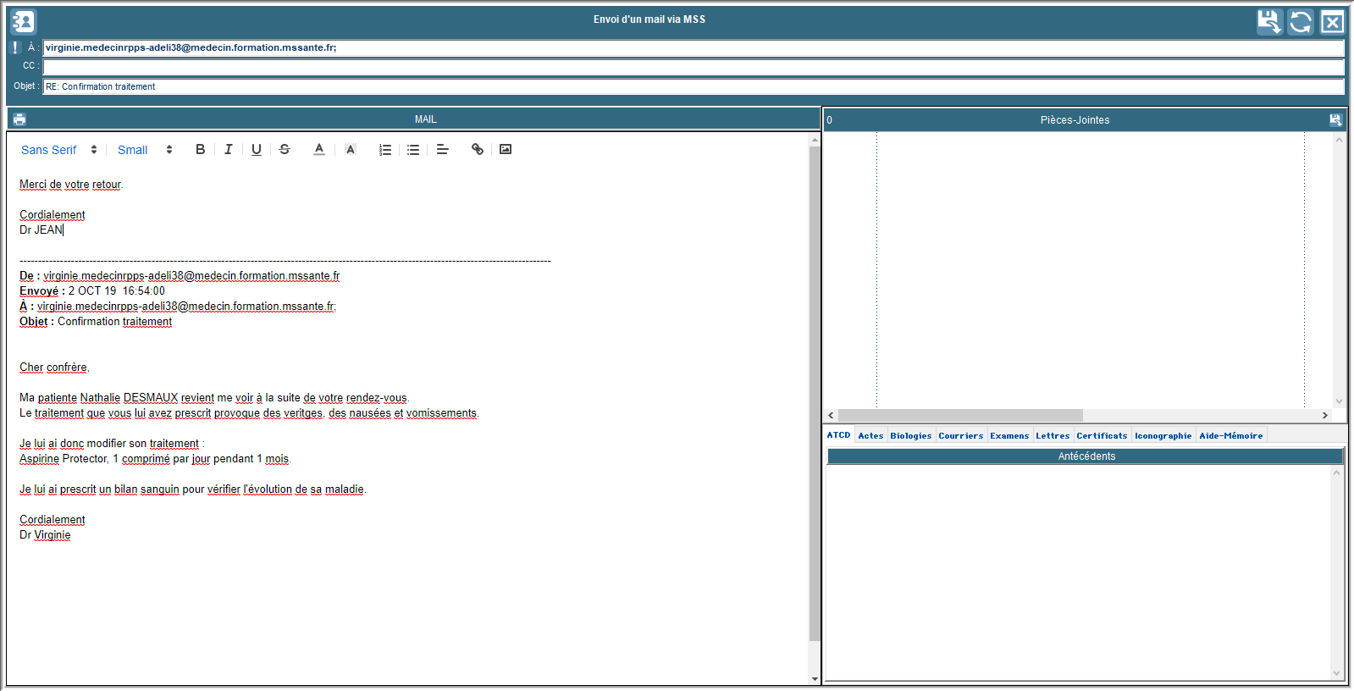Toggle underline formatting

257,149
